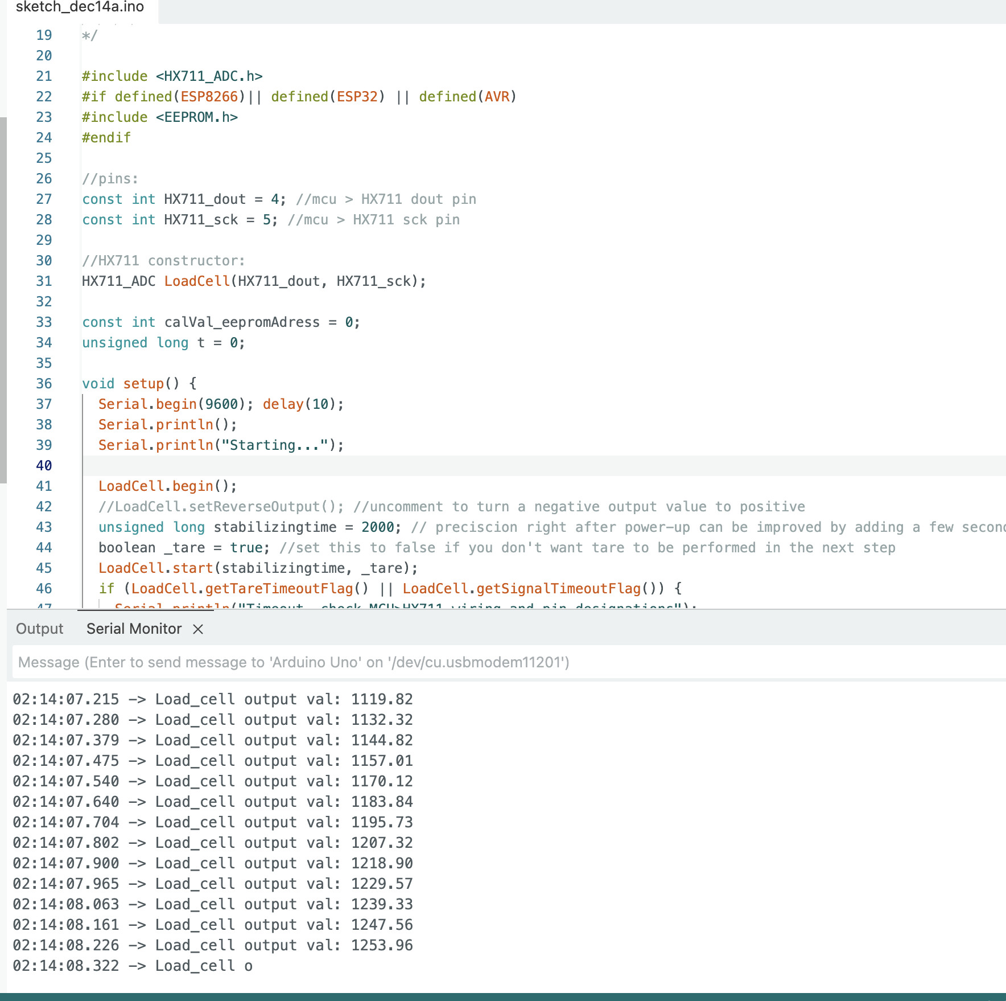Click the void setup() function name
Viewport: 1006px width, 1001px height.
(143, 384)
